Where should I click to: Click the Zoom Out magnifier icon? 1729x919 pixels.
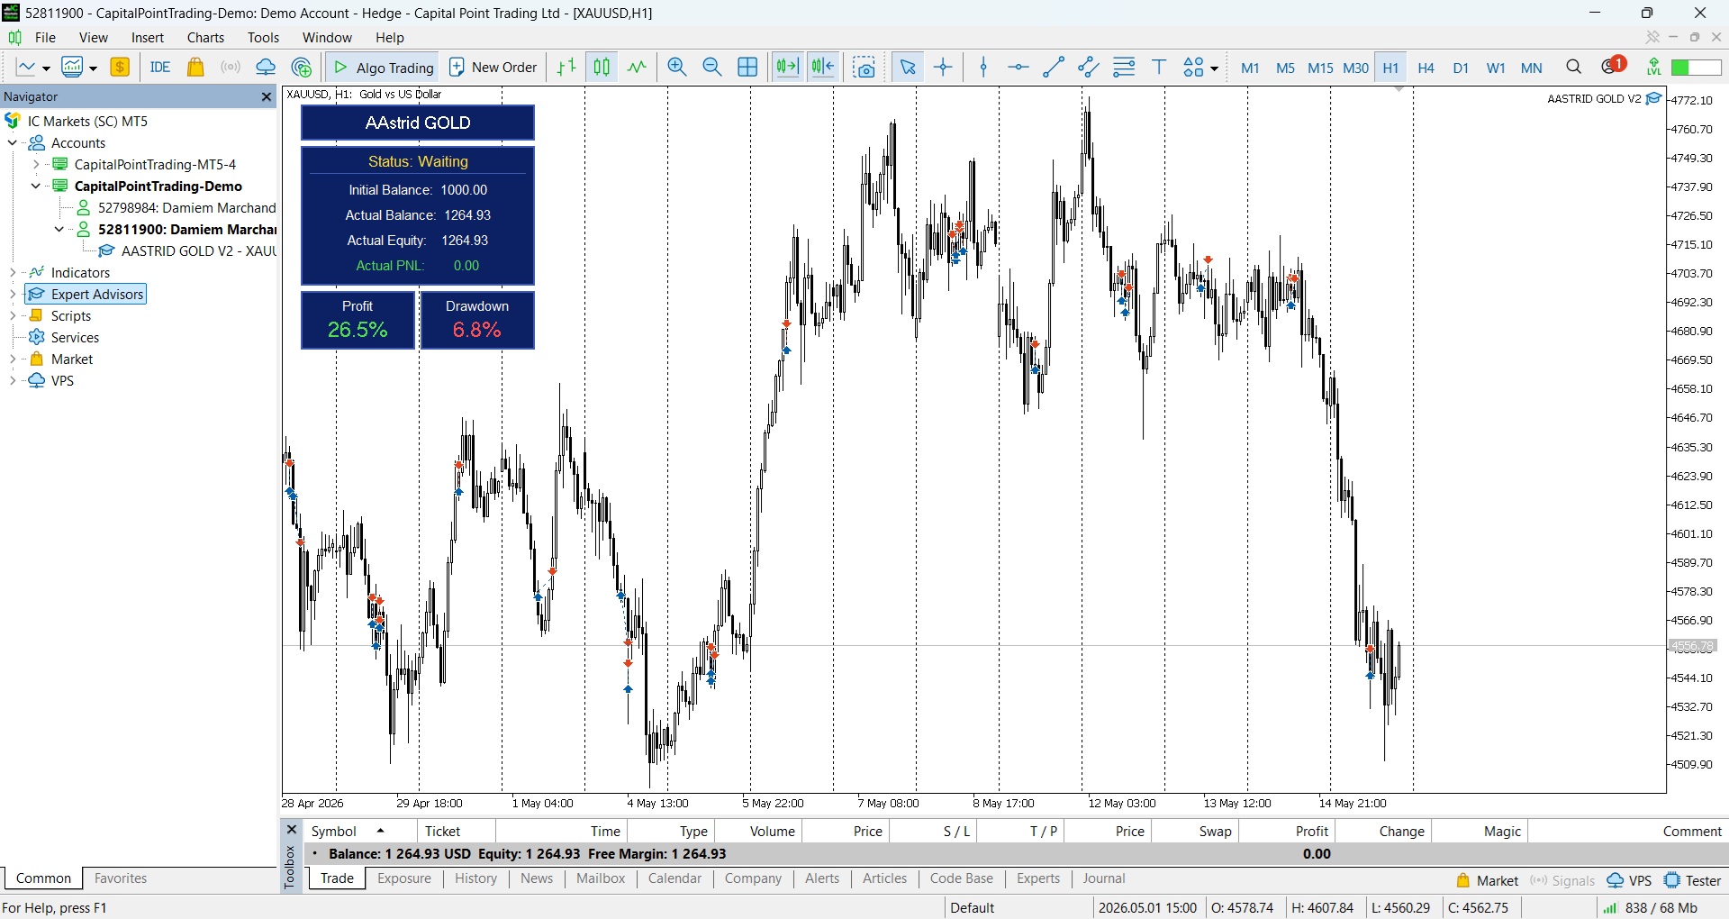(712, 68)
